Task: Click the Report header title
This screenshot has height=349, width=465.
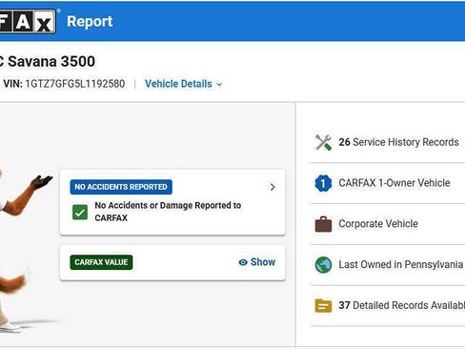Action: coord(90,22)
